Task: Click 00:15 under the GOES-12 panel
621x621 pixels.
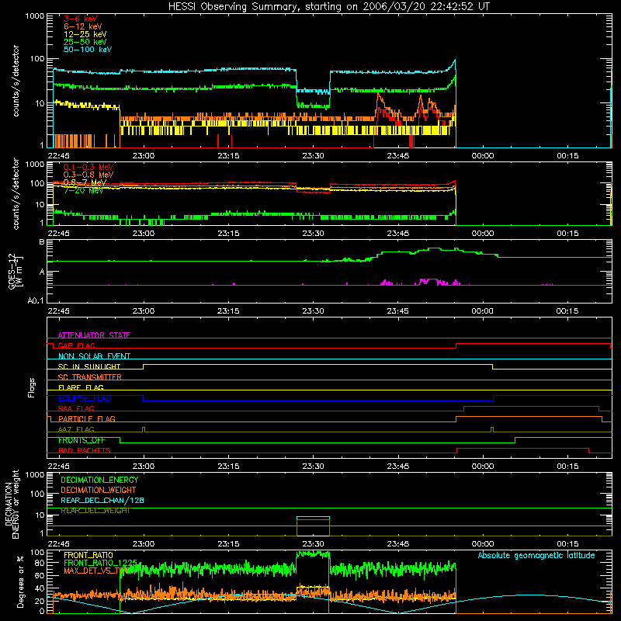Action: [567, 311]
